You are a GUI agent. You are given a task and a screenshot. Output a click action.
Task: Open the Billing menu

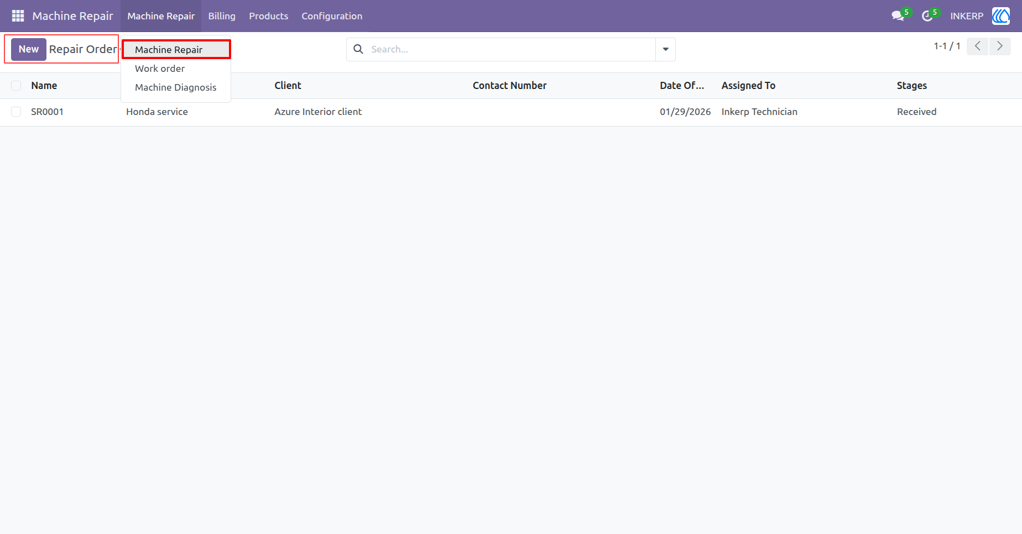222,16
